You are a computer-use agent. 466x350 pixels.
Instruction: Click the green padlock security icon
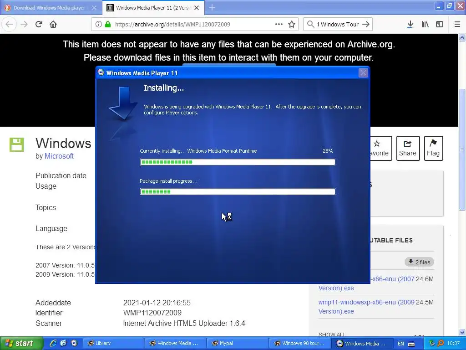click(107, 25)
